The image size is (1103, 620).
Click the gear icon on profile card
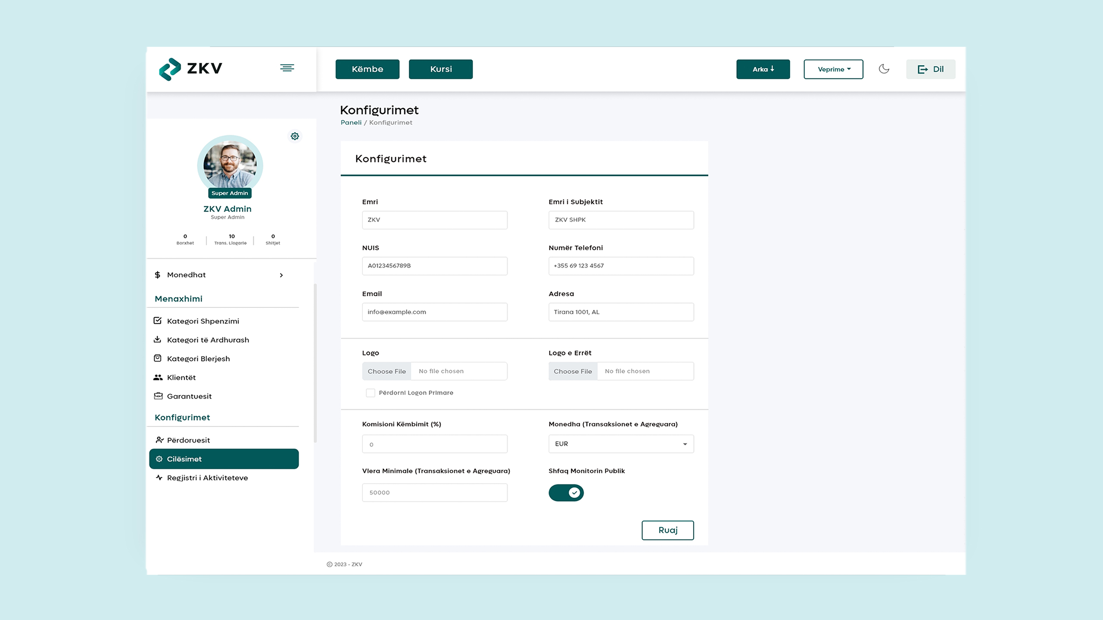tap(295, 136)
